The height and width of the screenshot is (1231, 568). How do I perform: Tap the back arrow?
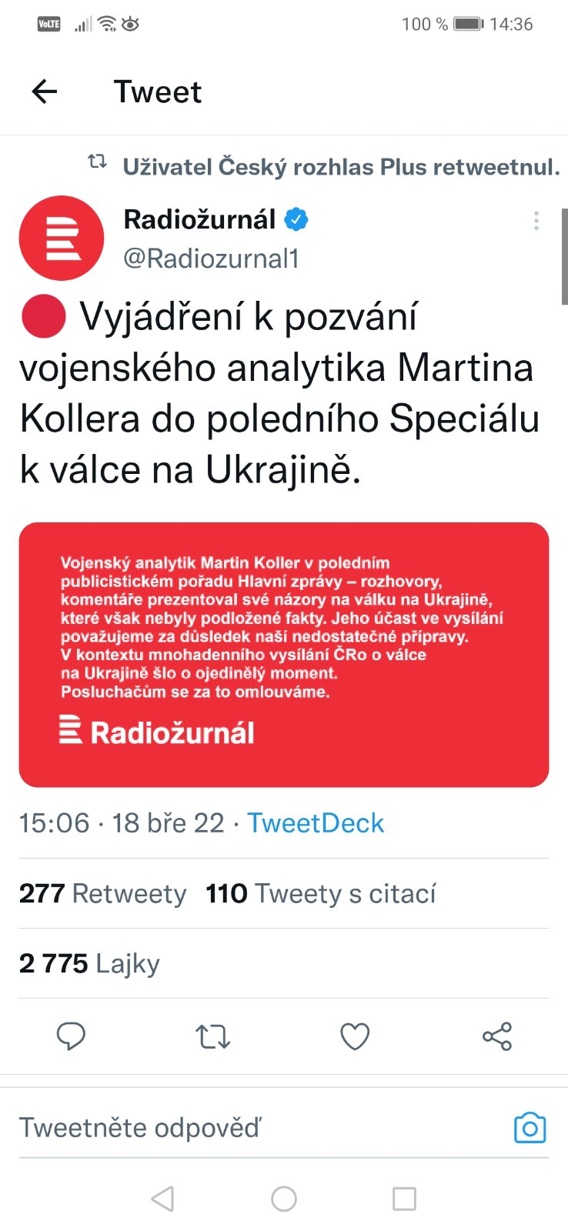(x=45, y=92)
